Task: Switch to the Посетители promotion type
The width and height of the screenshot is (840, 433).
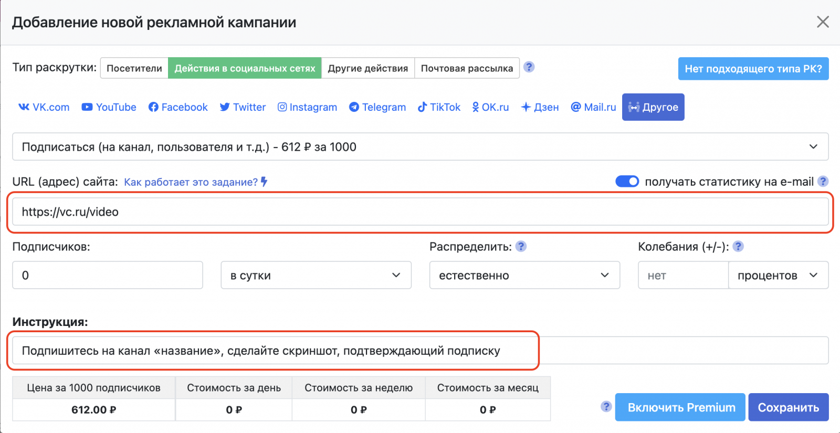Action: click(134, 68)
